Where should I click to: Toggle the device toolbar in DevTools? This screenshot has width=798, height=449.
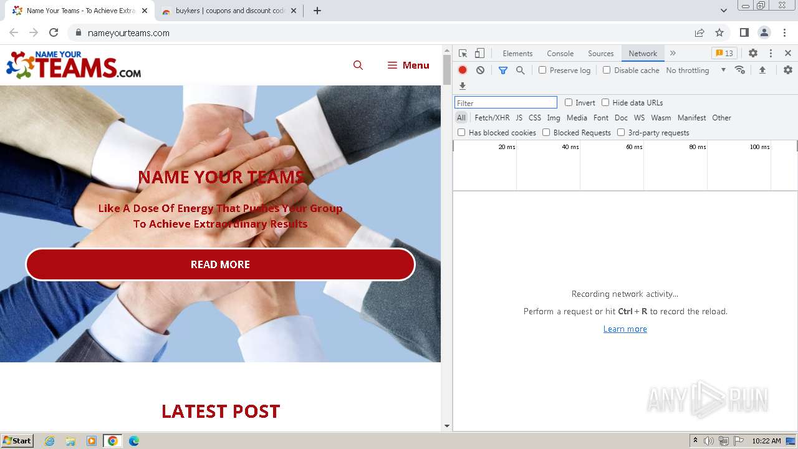(x=479, y=53)
